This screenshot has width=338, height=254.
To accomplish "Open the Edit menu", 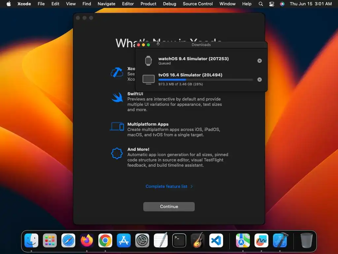I will pyautogui.click(x=55, y=4).
